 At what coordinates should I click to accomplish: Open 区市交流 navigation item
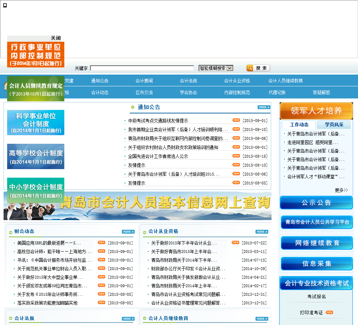(x=144, y=92)
